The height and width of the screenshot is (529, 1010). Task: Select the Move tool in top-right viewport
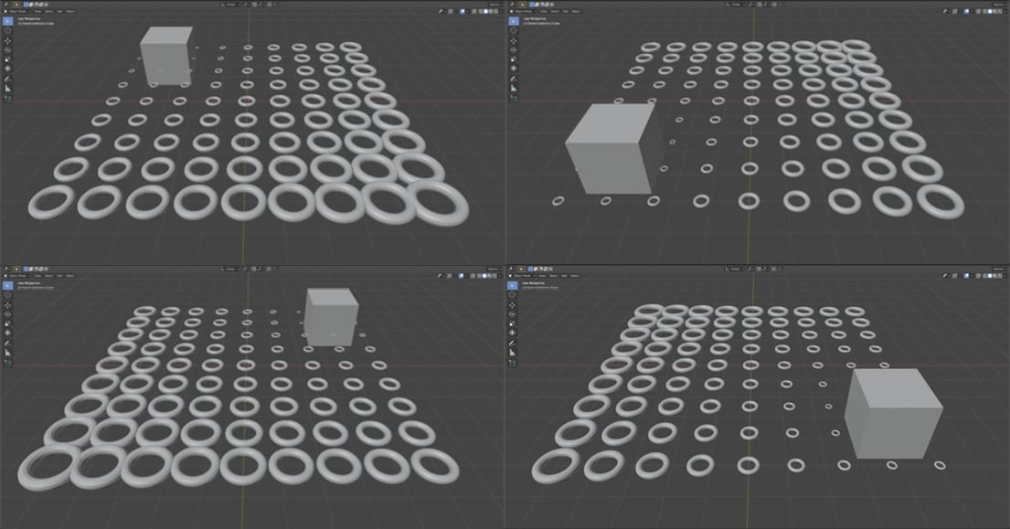click(x=514, y=40)
